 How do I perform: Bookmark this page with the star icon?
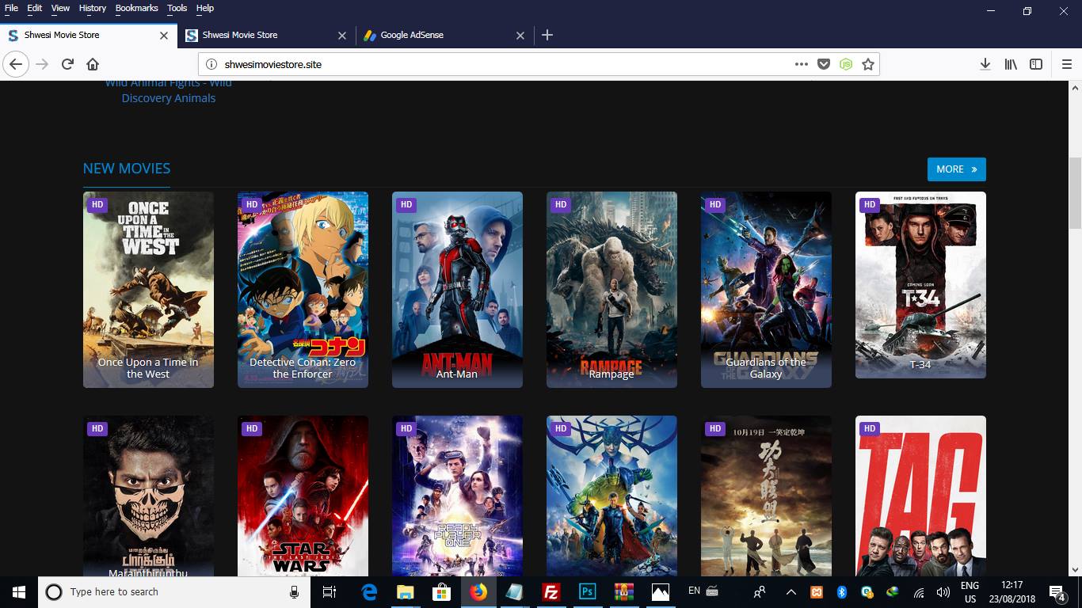pyautogui.click(x=868, y=64)
